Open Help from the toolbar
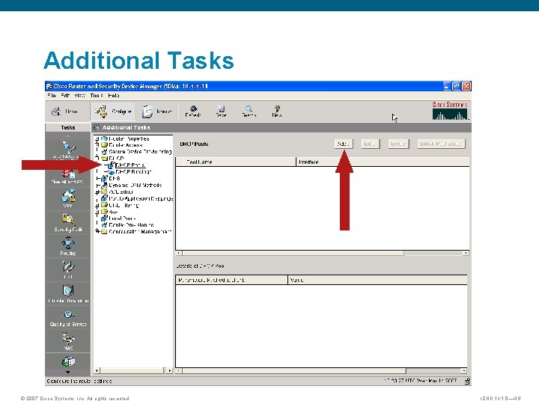The width and height of the screenshot is (539, 404). point(277,111)
